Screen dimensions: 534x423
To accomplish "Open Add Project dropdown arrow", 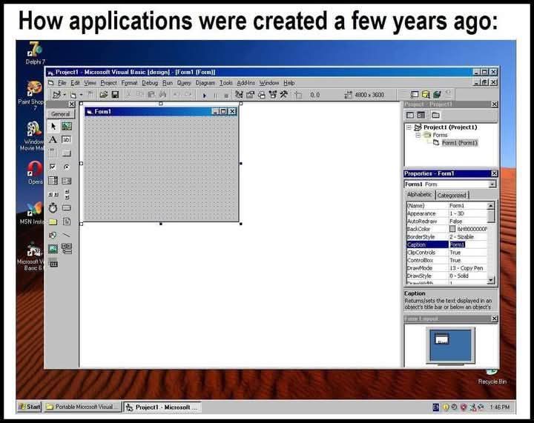I will [65, 95].
